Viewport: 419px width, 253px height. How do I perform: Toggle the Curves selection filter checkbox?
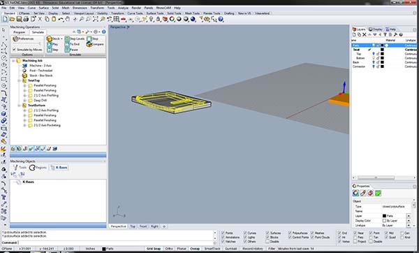pyautogui.click(x=245, y=233)
